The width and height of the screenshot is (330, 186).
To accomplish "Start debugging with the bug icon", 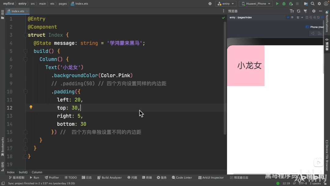I will click(284, 4).
